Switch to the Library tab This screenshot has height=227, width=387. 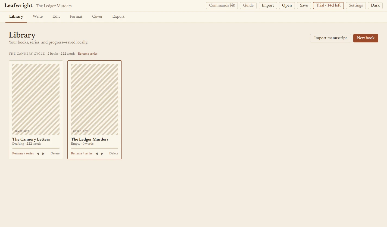(16, 17)
